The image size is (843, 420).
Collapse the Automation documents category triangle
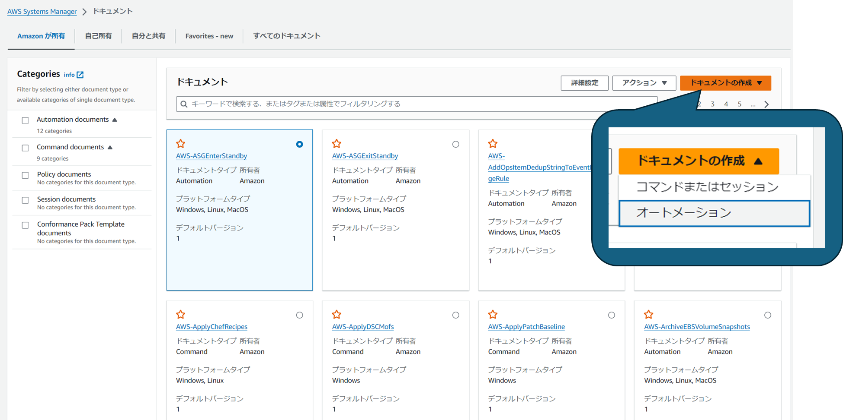coord(115,120)
